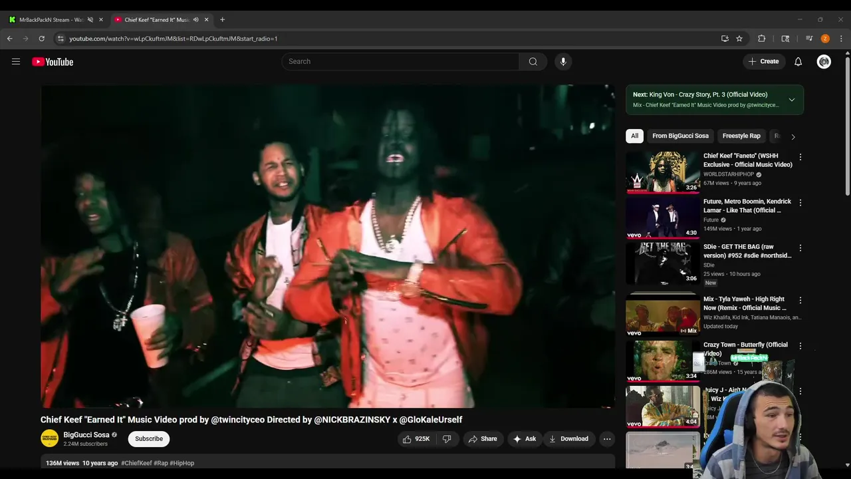Click the Share button
Image resolution: width=851 pixels, height=479 pixels.
pos(483,439)
